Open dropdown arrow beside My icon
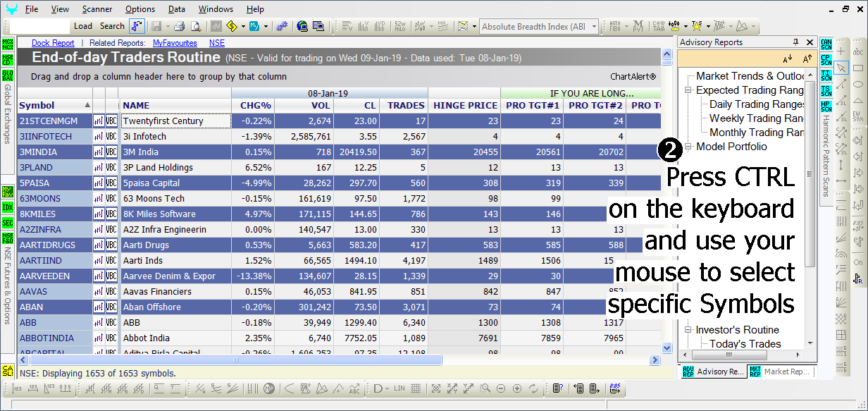This screenshot has width=868, height=411. pos(266,26)
